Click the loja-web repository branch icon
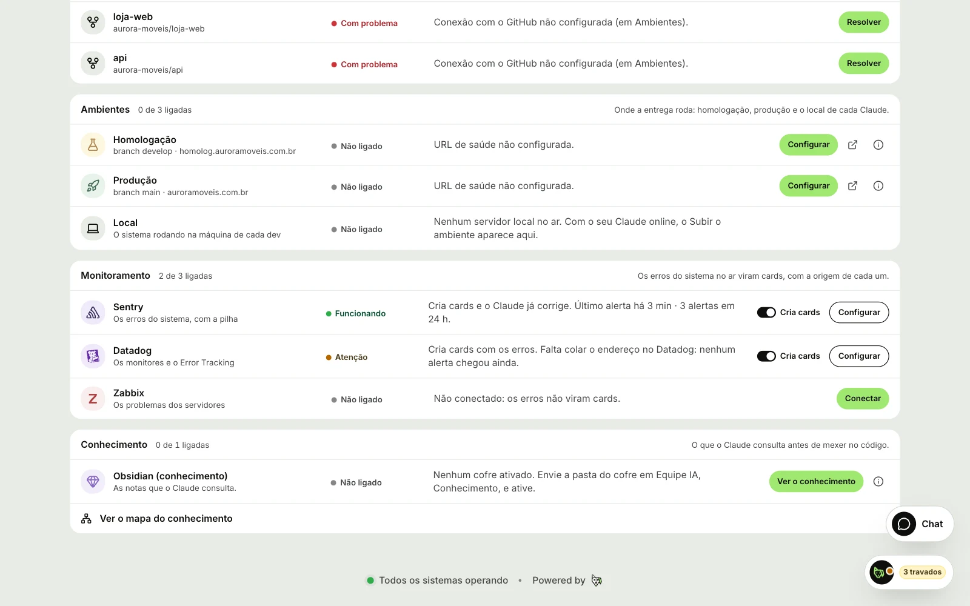This screenshot has height=606, width=970. point(93,22)
